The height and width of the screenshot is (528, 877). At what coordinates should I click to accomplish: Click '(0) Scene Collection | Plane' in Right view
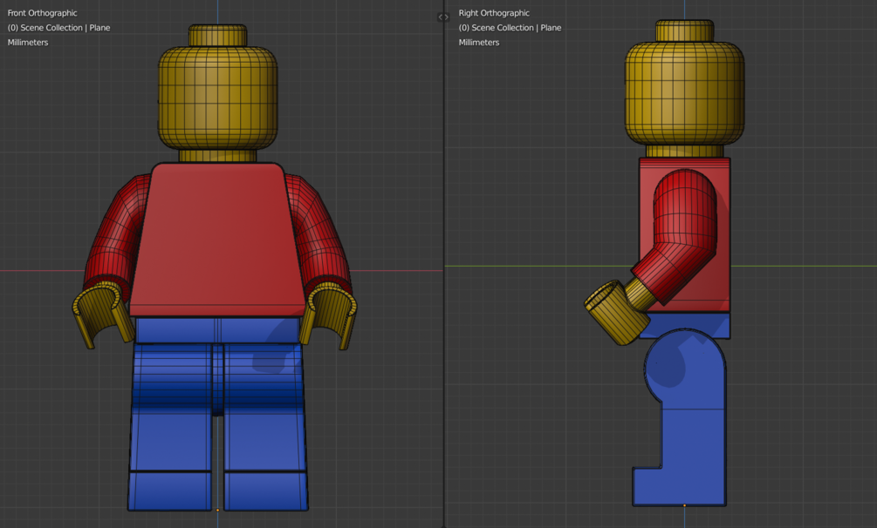coord(510,27)
